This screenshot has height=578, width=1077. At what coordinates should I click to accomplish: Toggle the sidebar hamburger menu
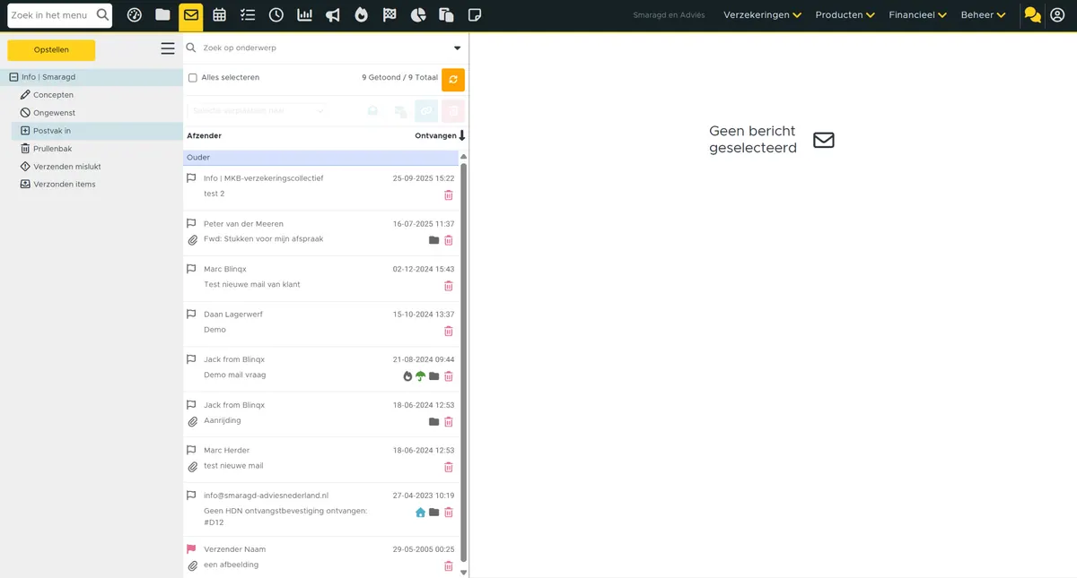click(168, 49)
